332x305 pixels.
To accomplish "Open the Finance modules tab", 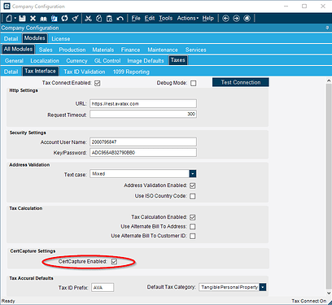I will [x=130, y=50].
